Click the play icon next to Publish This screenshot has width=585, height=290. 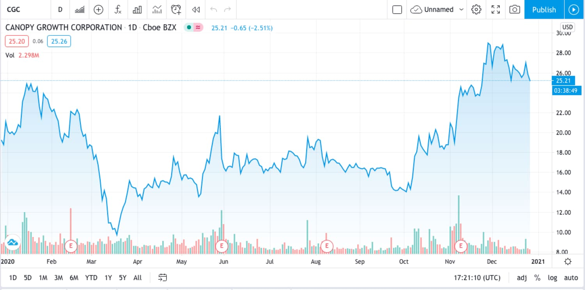tap(574, 9)
